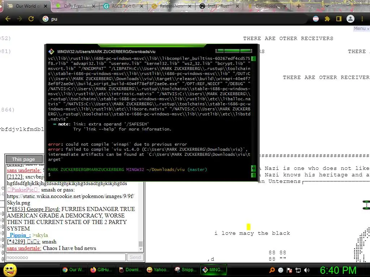
Task: Click the 6:40 PM clock
Action: (x=338, y=270)
